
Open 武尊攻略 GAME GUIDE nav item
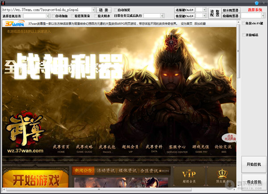point(84,149)
